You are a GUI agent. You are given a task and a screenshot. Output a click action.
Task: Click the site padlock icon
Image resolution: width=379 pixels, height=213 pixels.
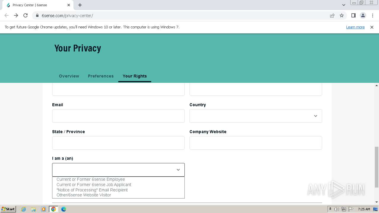pyautogui.click(x=37, y=15)
